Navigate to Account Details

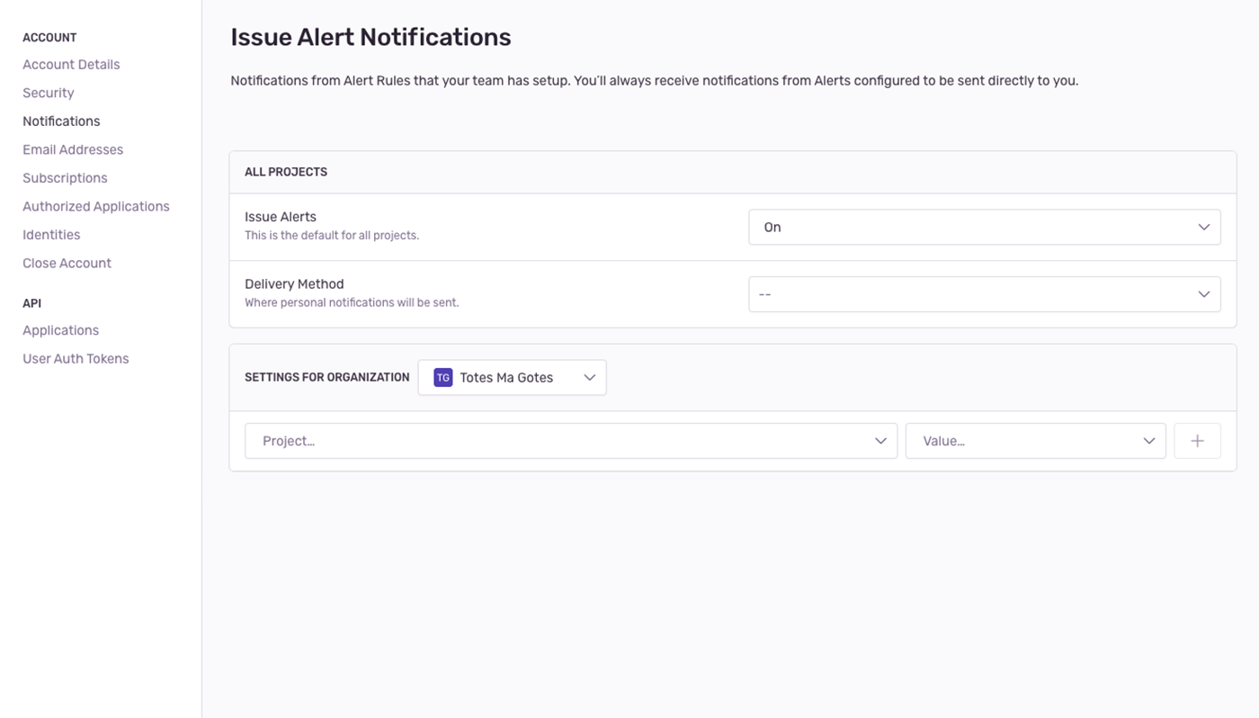(x=71, y=64)
